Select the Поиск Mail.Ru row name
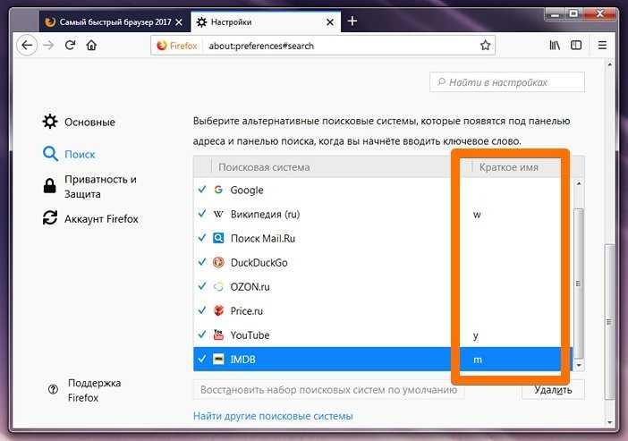Screen dimensions: 628x441 pos(263,238)
